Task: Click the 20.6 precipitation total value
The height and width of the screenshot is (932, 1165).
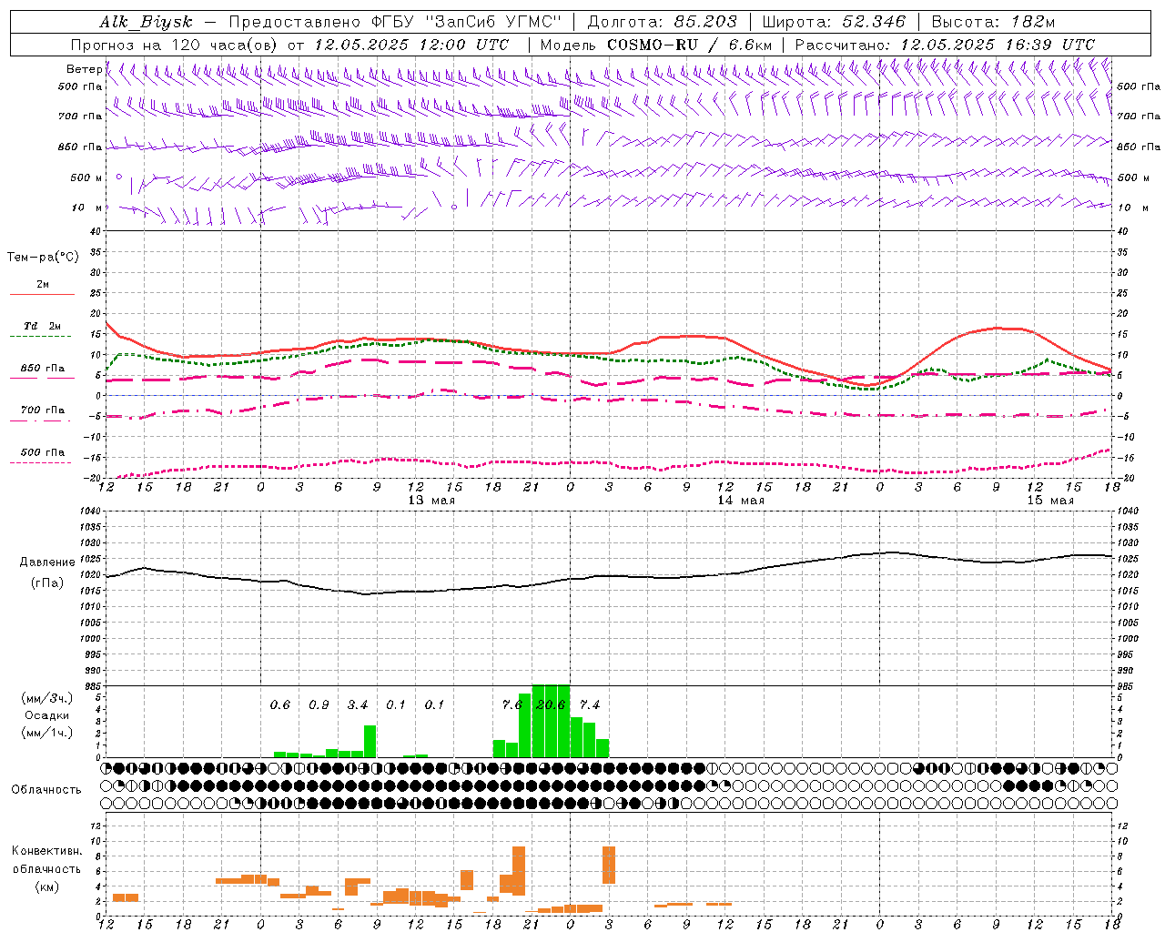Action: [x=551, y=705]
